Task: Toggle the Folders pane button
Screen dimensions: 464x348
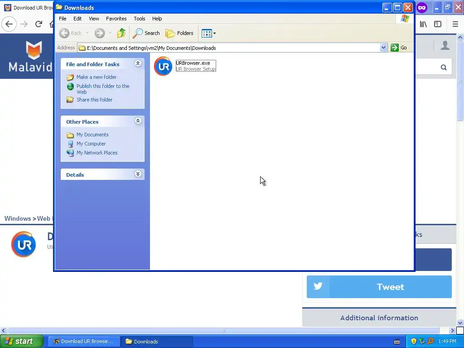Action: [179, 33]
